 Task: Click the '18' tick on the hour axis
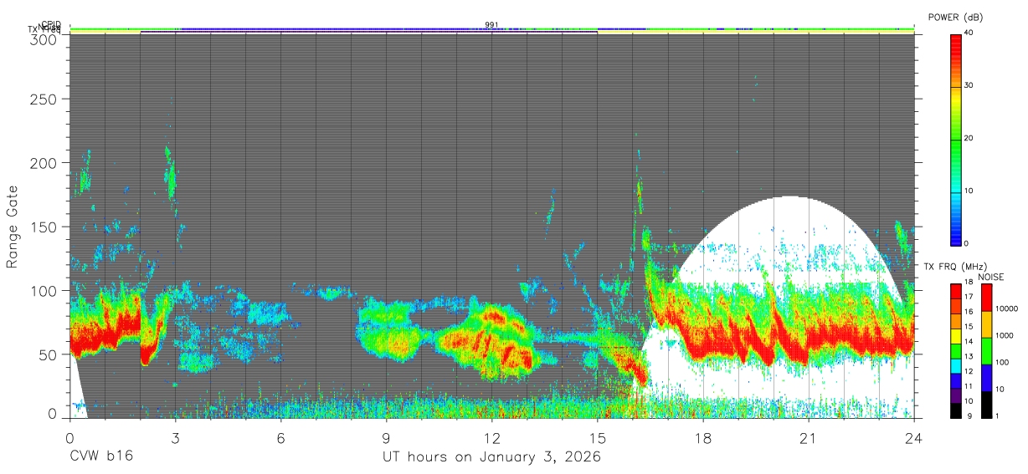point(702,437)
